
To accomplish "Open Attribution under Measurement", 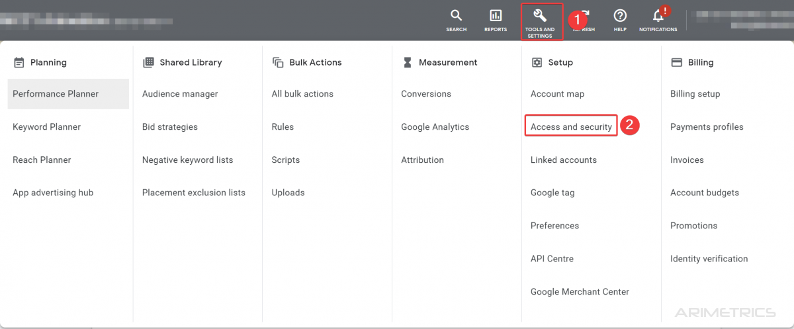I will tap(422, 160).
